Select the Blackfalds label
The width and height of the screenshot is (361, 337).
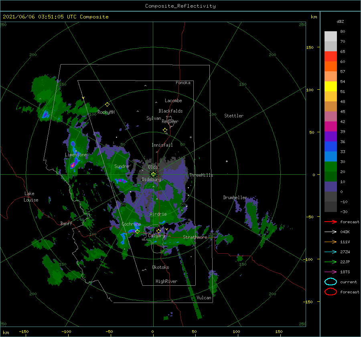(170, 111)
